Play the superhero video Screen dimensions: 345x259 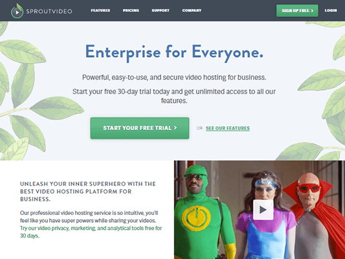point(263,210)
